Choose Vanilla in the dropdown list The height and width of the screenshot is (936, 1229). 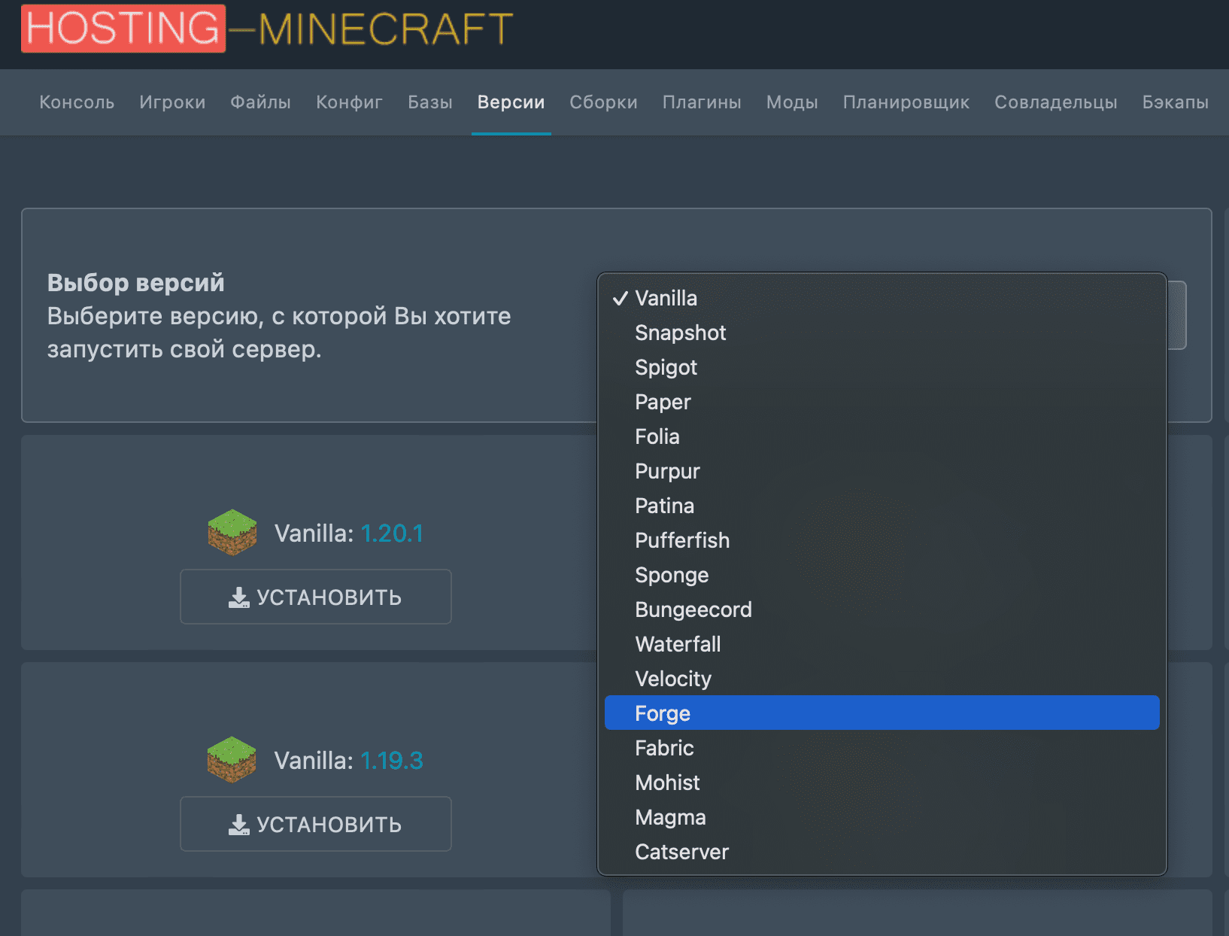(x=882, y=298)
